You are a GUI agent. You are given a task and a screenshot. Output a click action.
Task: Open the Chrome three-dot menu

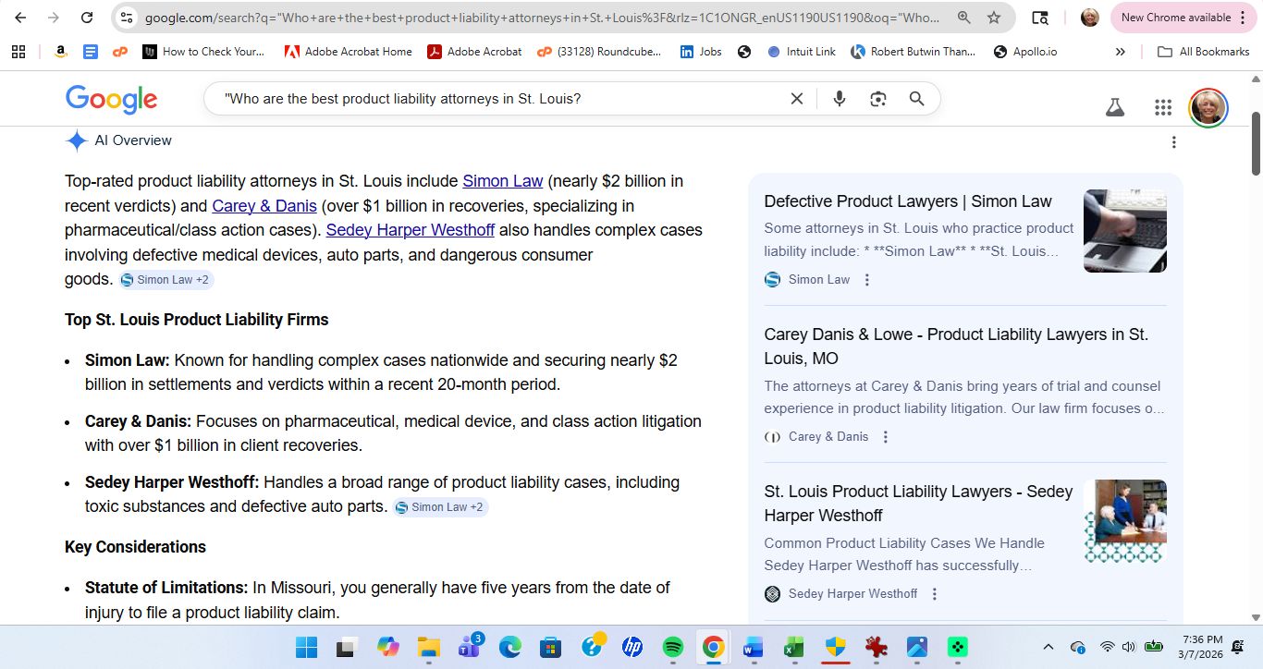coord(1243,18)
